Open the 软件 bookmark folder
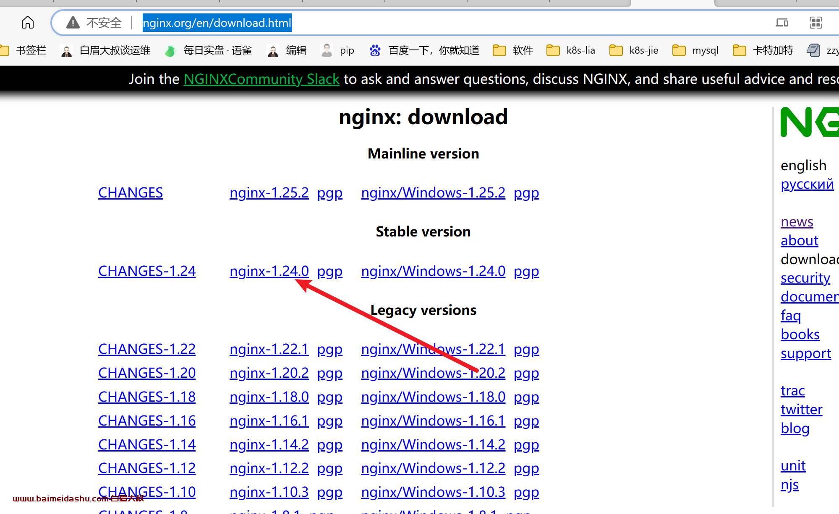This screenshot has height=514, width=839. (513, 50)
